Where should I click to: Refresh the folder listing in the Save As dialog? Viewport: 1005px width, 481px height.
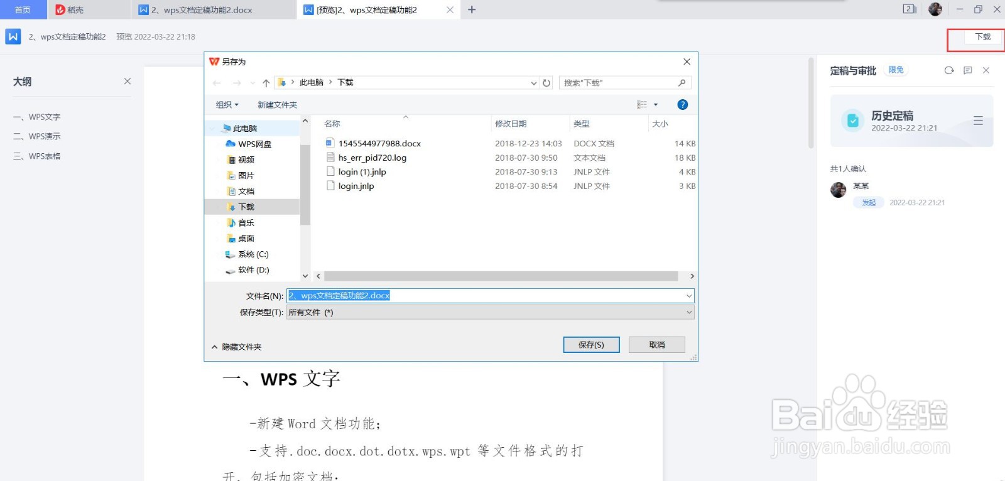[x=546, y=83]
